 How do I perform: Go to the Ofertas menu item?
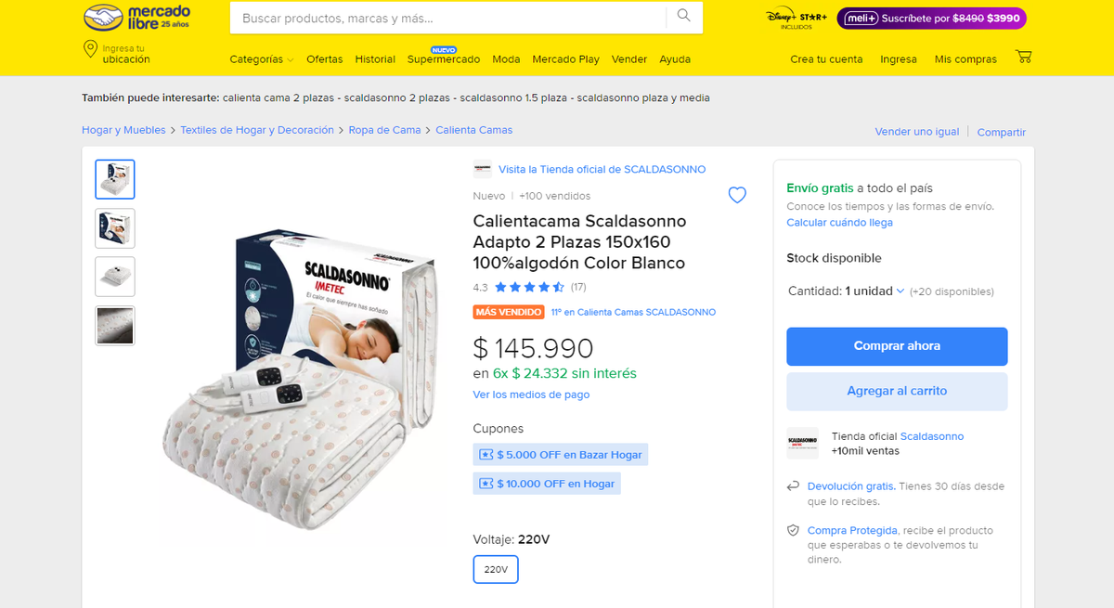pos(325,59)
